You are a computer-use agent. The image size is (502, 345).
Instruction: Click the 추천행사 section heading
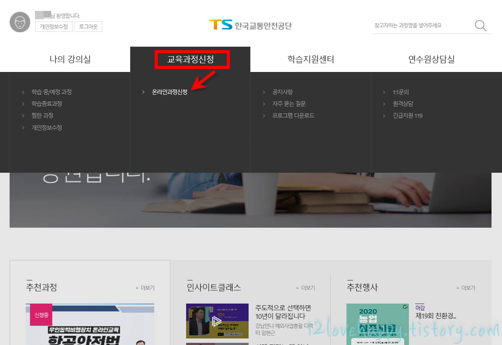362,287
